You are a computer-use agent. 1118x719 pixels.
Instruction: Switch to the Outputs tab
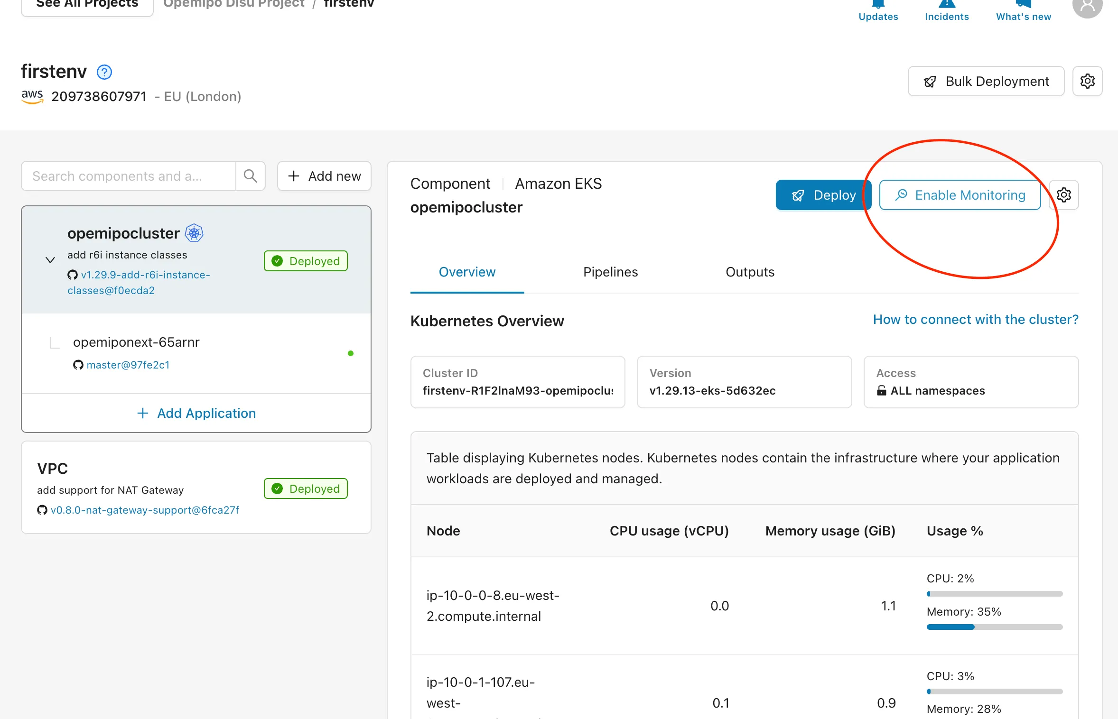point(750,272)
